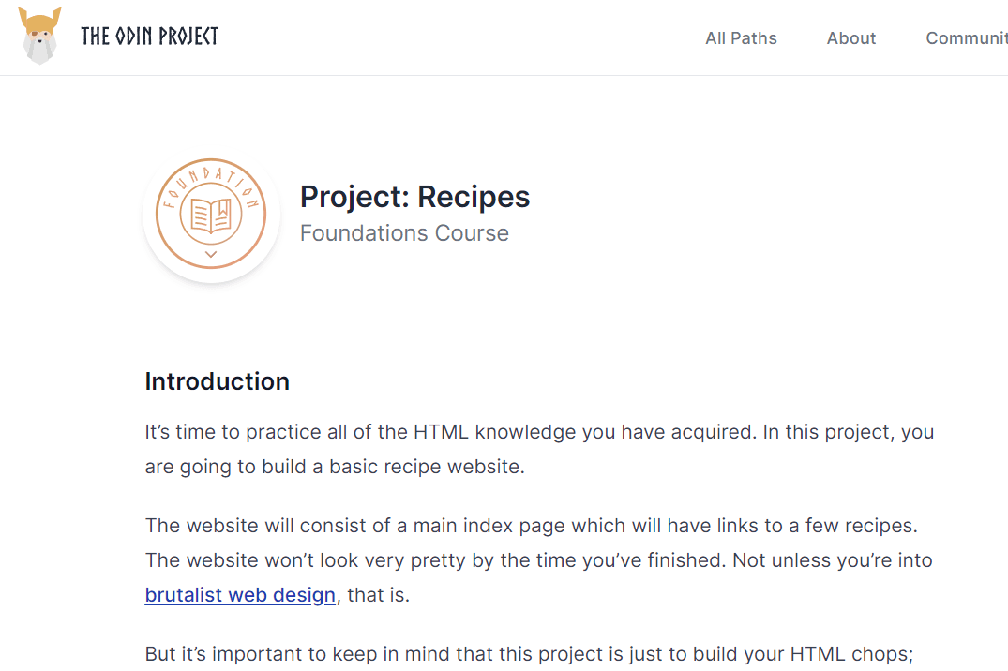Click the line starting "But it's important"

pyautogui.click(x=529, y=654)
